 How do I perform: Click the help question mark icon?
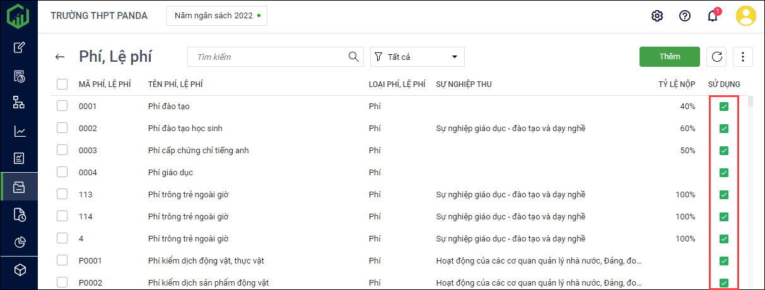pos(685,16)
